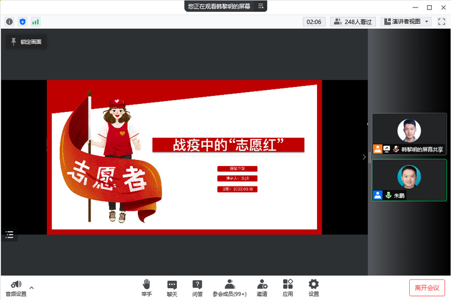Open the apps (应用) panel
Image resolution: width=451 pixels, height=300 pixels.
pos(288,288)
